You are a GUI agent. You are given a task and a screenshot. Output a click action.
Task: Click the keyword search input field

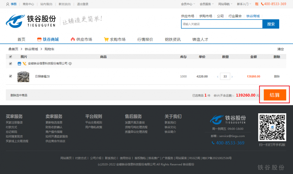pyautogui.click(x=222, y=24)
